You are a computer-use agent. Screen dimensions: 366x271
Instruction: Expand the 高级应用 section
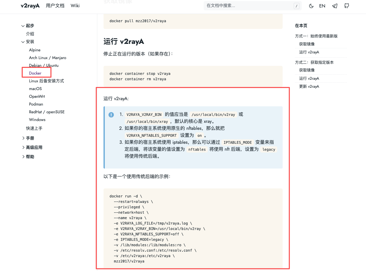coord(23,148)
